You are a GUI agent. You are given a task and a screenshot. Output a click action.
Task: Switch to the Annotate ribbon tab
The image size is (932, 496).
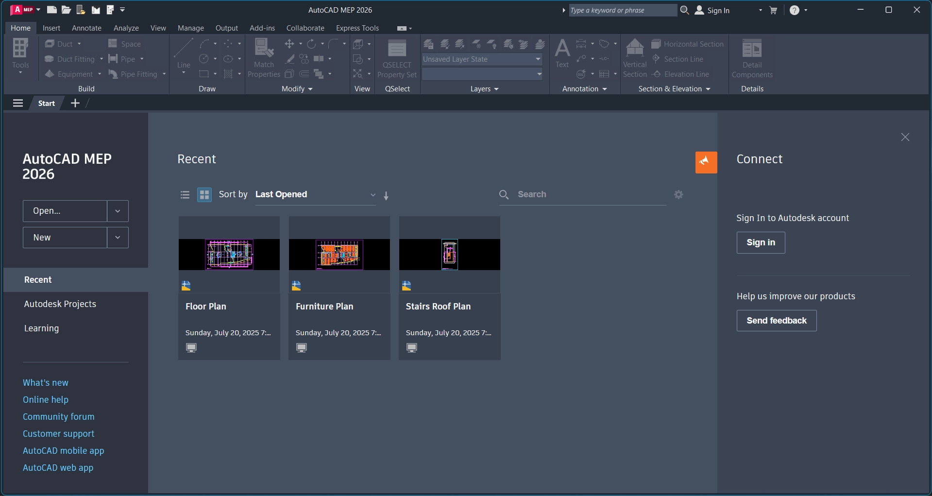86,28
